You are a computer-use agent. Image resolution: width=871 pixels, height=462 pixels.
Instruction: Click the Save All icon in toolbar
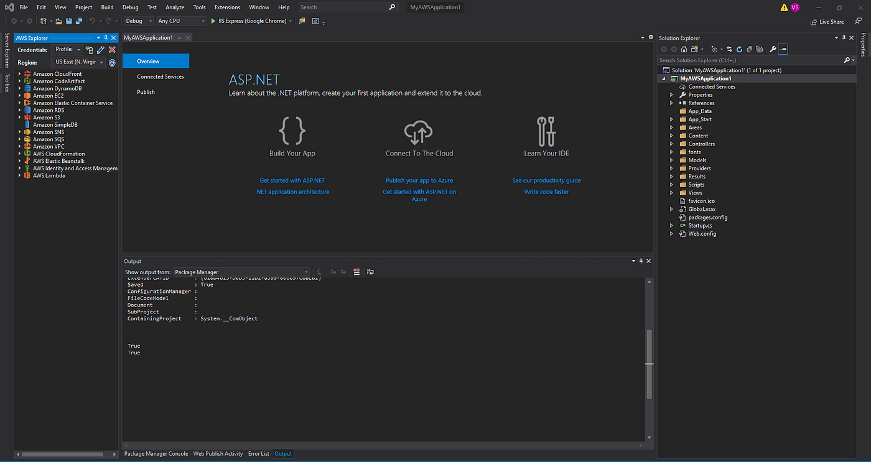(79, 21)
